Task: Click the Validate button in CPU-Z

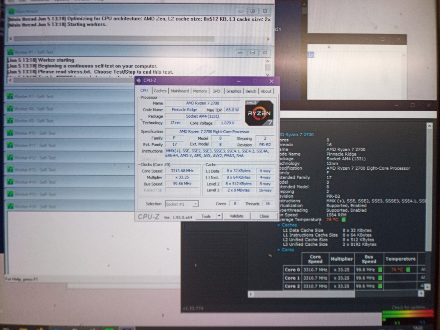Action: 237,216
